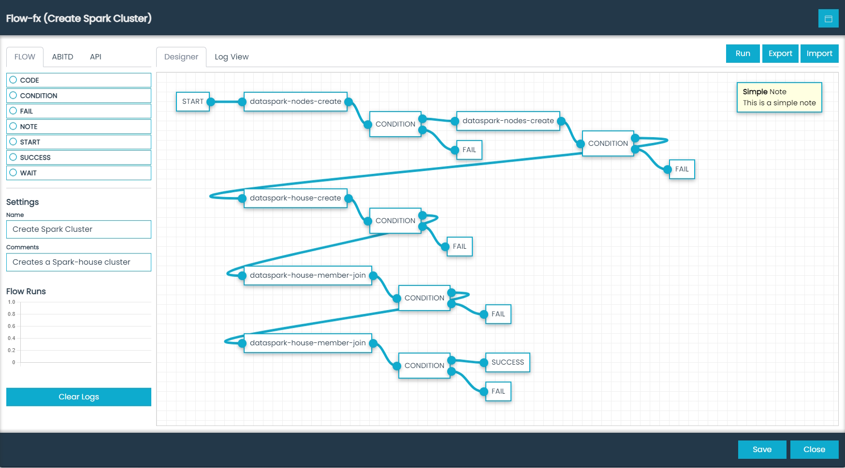This screenshot has width=845, height=468.
Task: Select the Simple Note on the canvas
Action: point(779,97)
